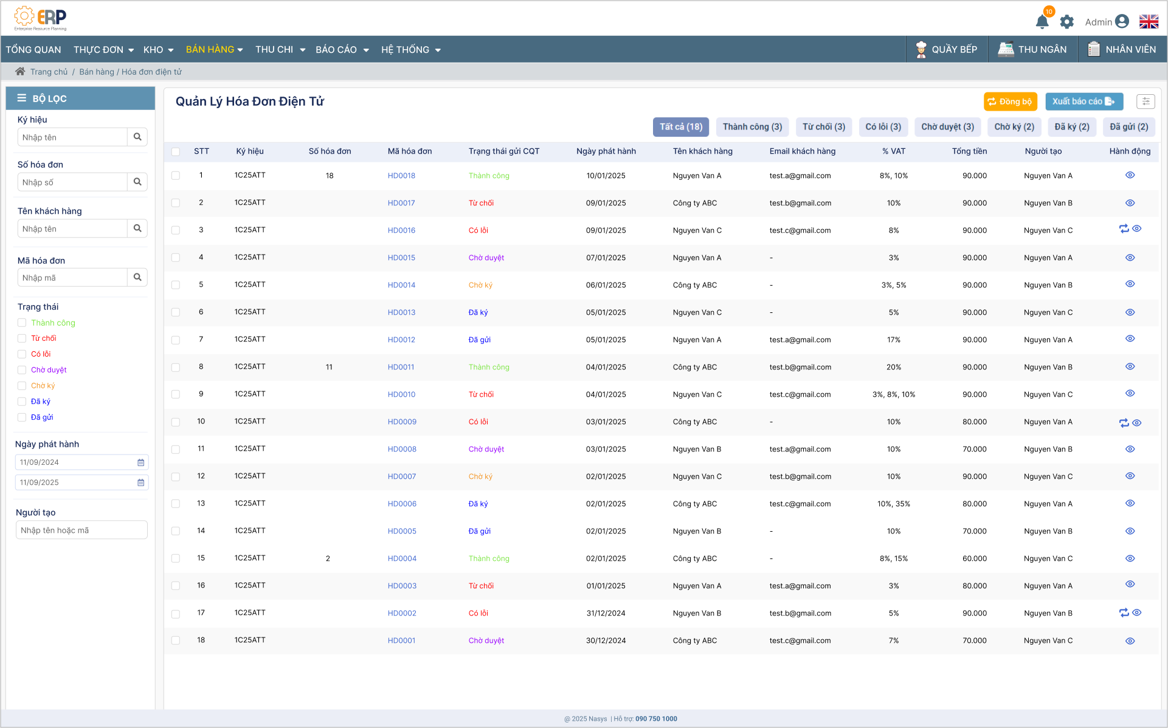The height and width of the screenshot is (728, 1168).
Task: Tick the Thành công status filter checkbox
Action: click(x=22, y=323)
